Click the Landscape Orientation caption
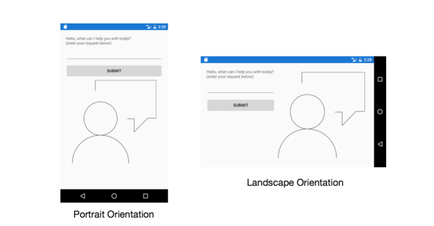434x226 pixels. (x=295, y=182)
